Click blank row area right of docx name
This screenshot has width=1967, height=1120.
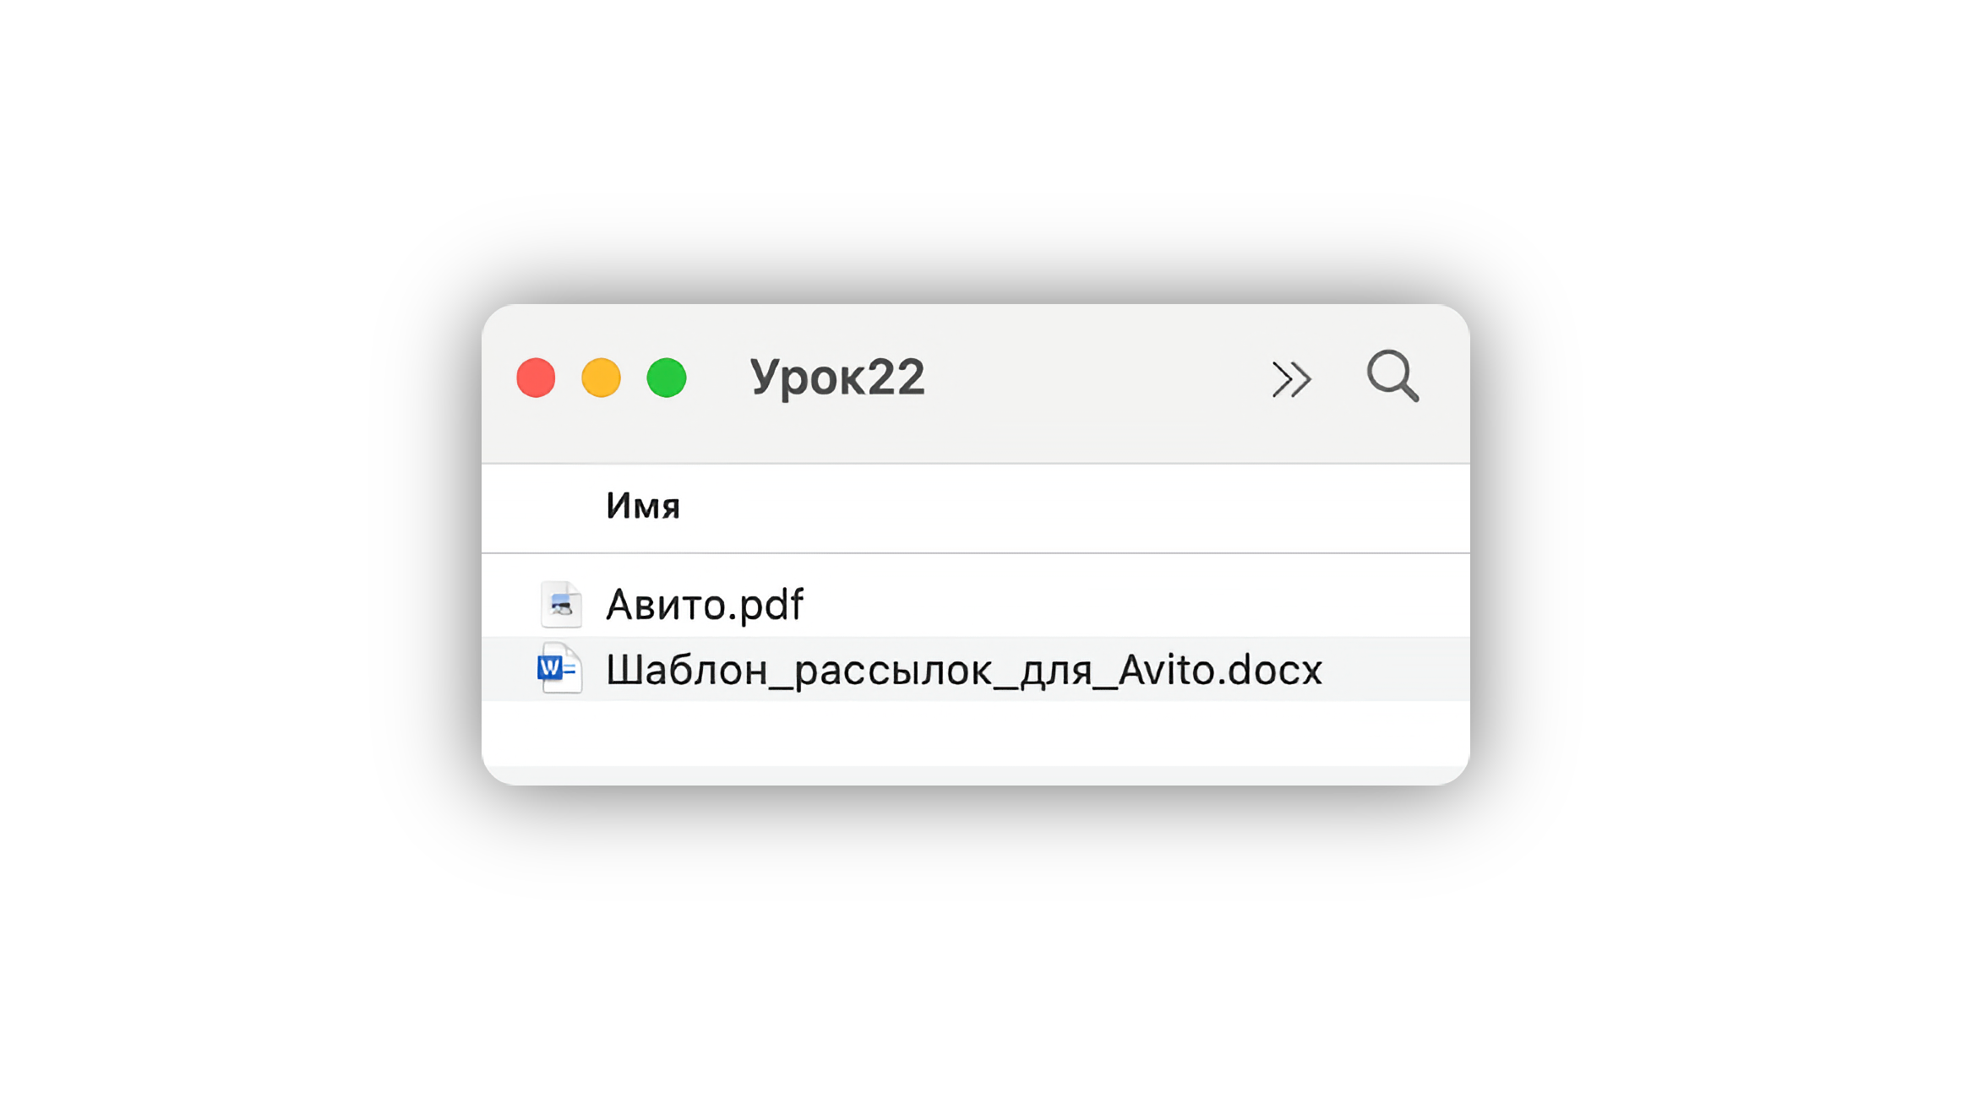point(1394,670)
